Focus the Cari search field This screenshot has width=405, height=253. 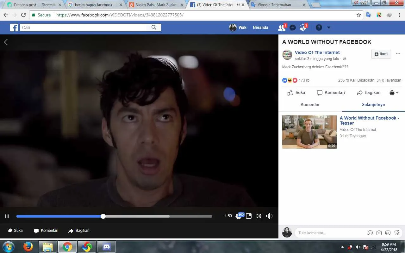(x=84, y=28)
